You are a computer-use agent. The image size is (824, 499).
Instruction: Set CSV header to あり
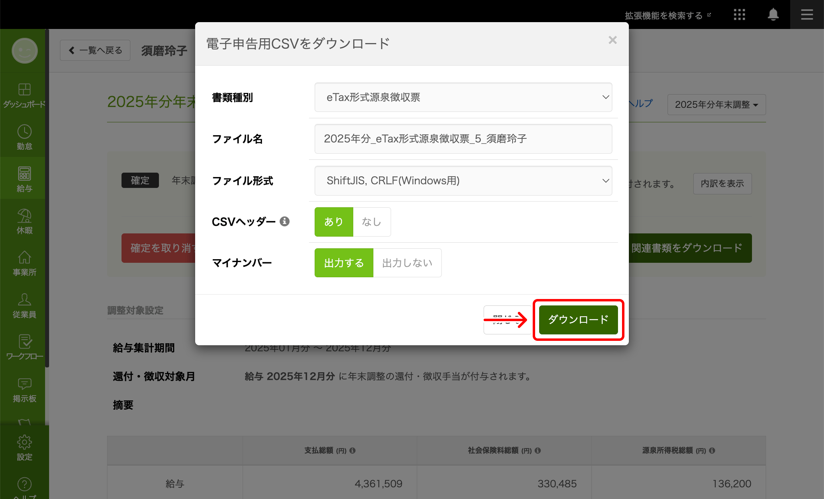(334, 222)
